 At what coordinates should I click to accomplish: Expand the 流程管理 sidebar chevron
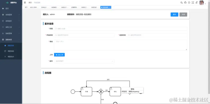click(19, 33)
